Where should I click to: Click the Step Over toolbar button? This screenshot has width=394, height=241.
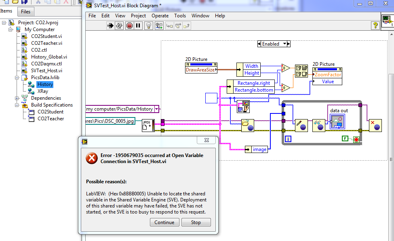tap(178, 25)
